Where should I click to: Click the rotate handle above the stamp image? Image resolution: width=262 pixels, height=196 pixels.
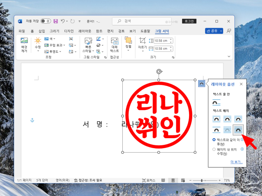(159, 72)
